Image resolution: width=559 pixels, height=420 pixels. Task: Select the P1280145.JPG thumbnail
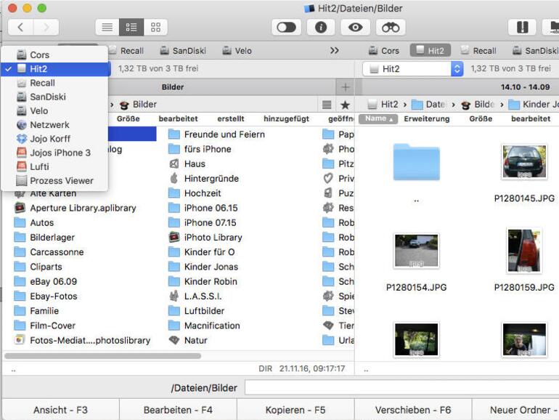pos(524,161)
